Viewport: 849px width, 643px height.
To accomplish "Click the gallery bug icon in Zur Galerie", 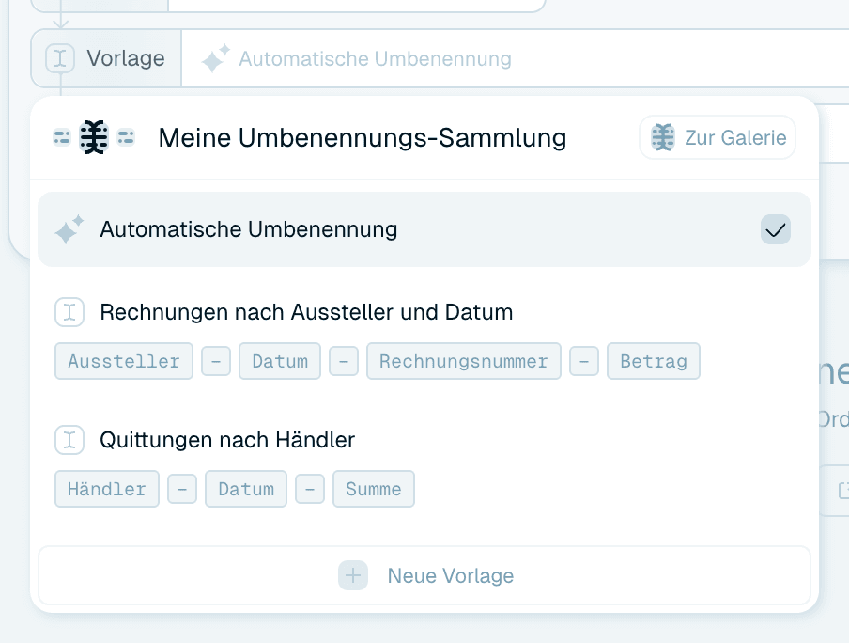I will click(663, 137).
